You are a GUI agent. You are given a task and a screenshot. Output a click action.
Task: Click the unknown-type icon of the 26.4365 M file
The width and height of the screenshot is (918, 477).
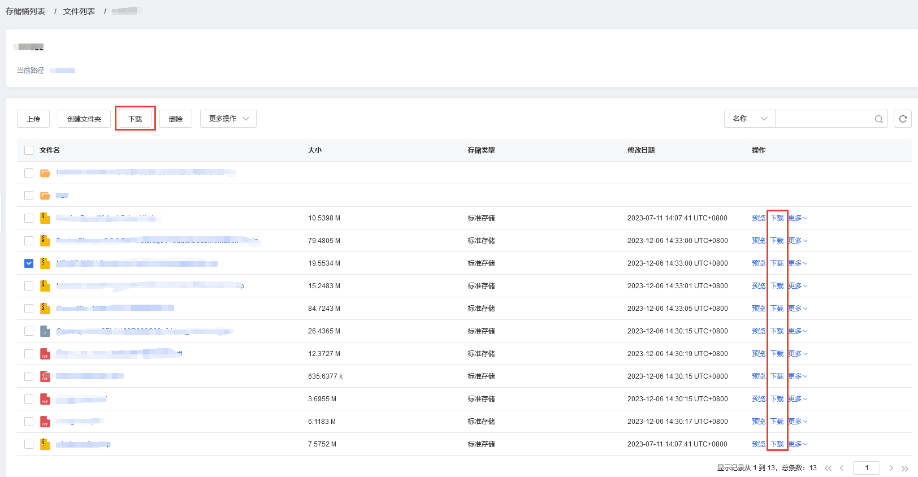point(45,331)
